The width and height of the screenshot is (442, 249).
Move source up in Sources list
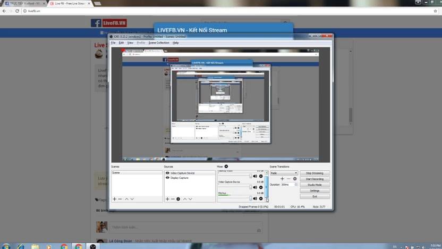[x=185, y=199]
